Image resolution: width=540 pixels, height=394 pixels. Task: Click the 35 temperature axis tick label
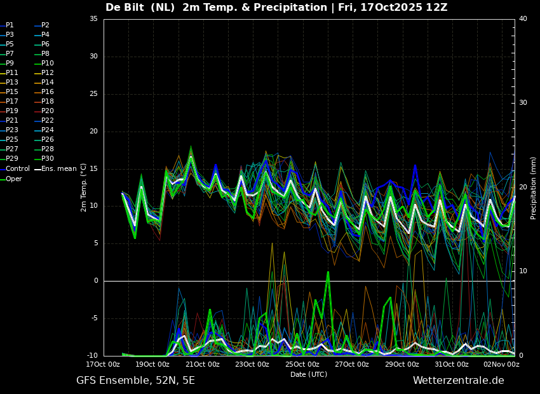coord(93,19)
